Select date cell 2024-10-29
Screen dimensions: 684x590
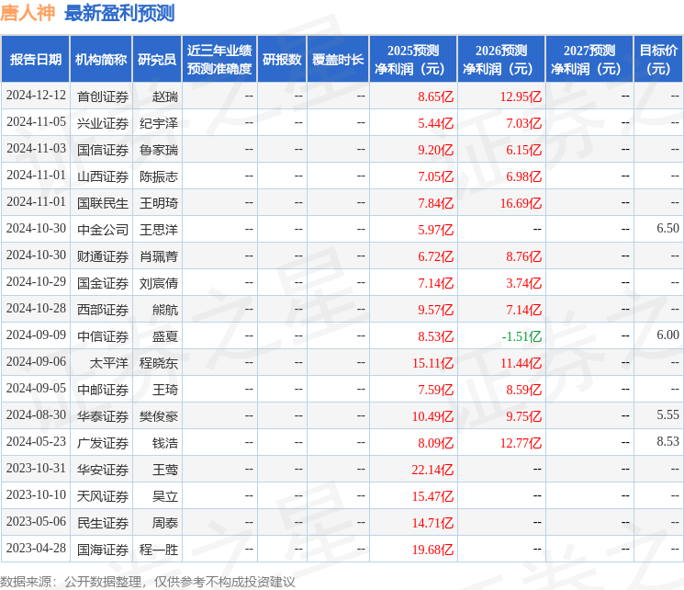coord(36,282)
